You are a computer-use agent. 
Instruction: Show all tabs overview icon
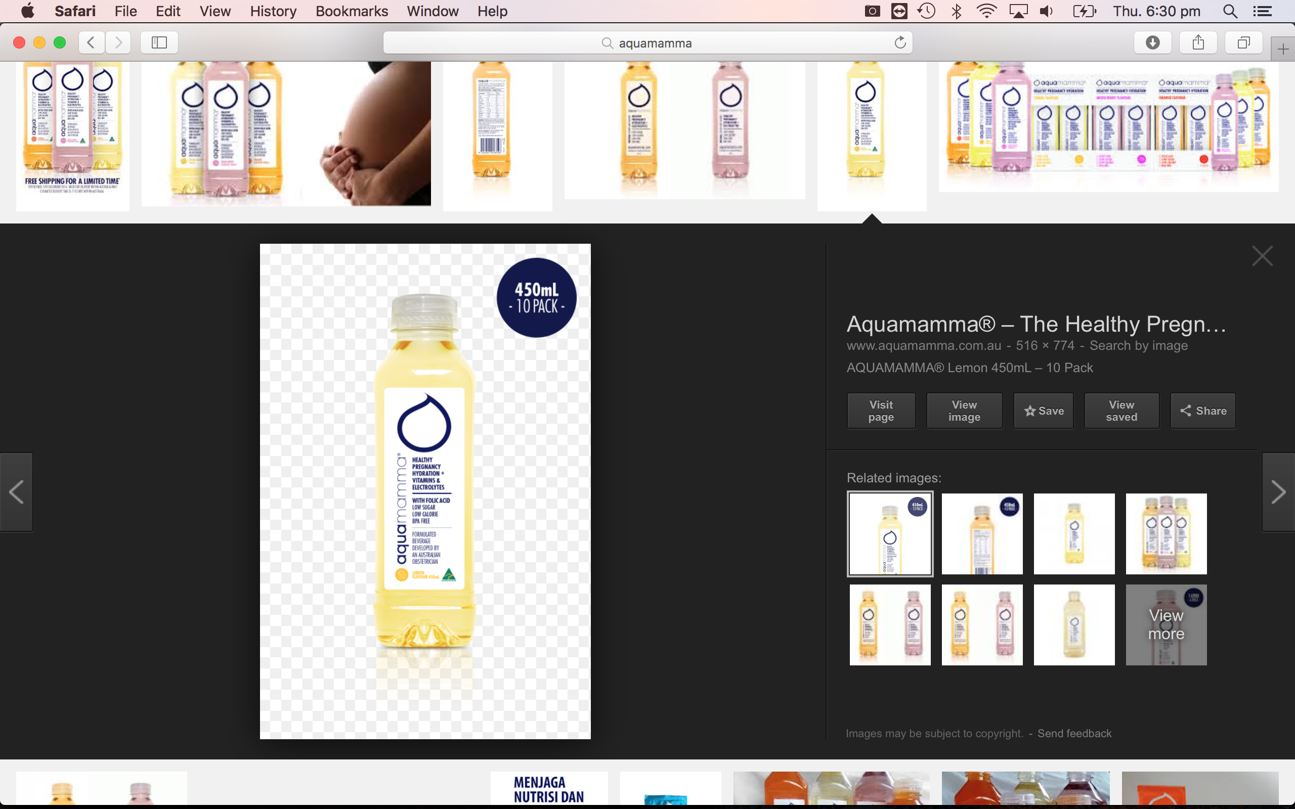click(1243, 43)
